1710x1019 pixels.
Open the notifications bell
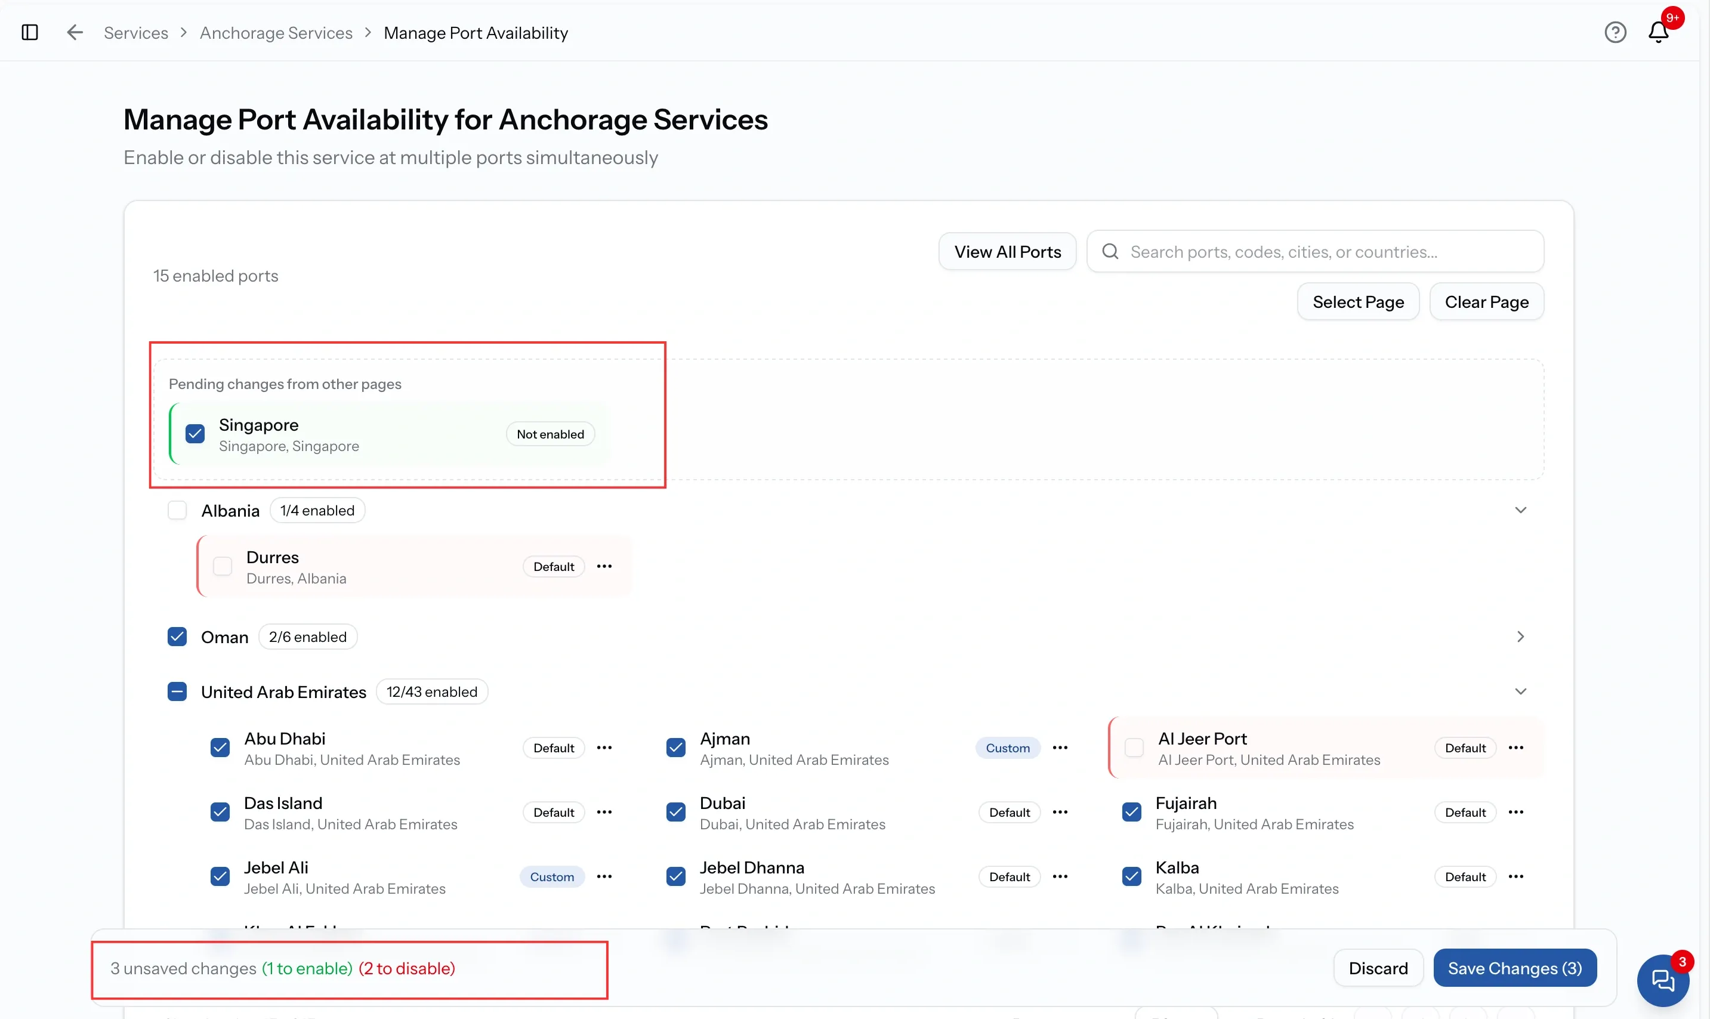click(1659, 32)
